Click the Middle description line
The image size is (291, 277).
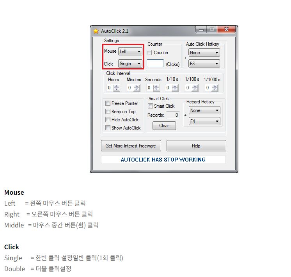(x=51, y=225)
